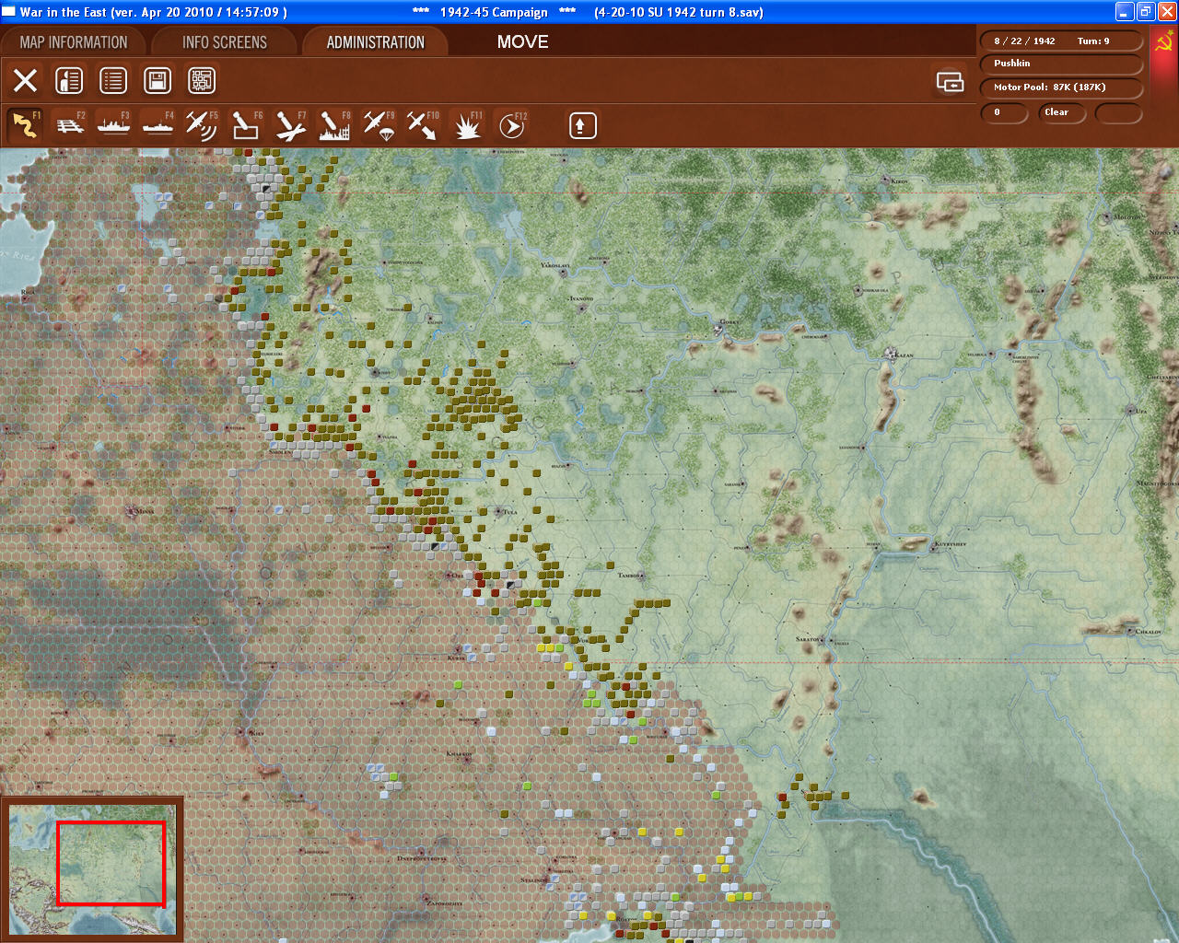Open the INFO SCREENS tab

click(x=225, y=42)
